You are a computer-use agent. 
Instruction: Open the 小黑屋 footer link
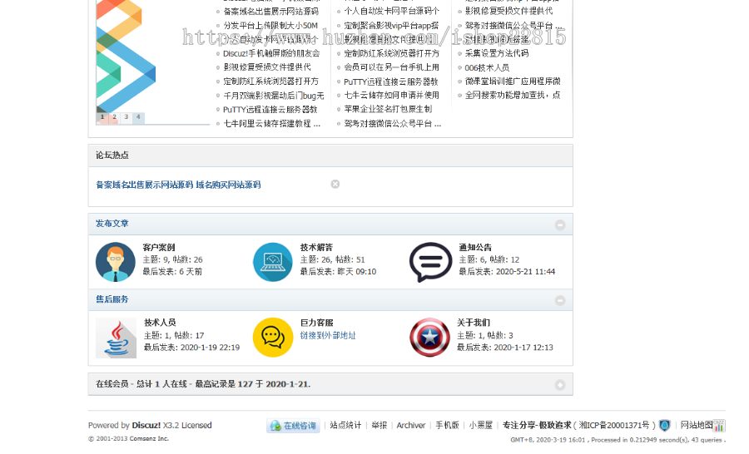click(480, 425)
